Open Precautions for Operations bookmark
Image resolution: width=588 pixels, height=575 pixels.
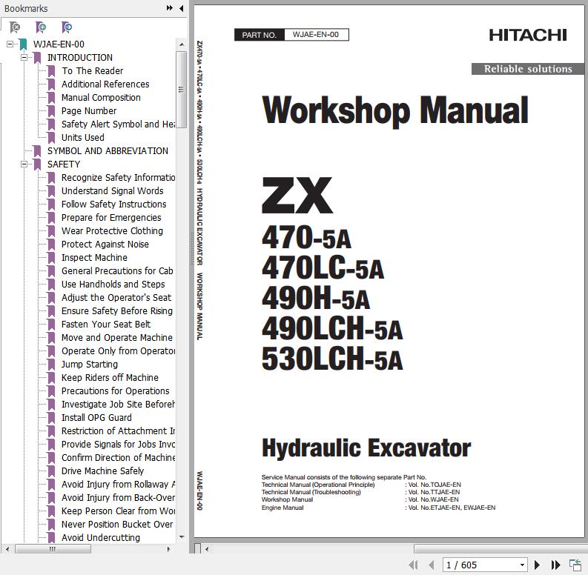point(116,391)
